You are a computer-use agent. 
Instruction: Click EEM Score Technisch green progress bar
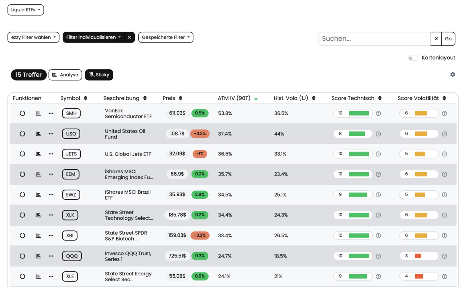(359, 174)
